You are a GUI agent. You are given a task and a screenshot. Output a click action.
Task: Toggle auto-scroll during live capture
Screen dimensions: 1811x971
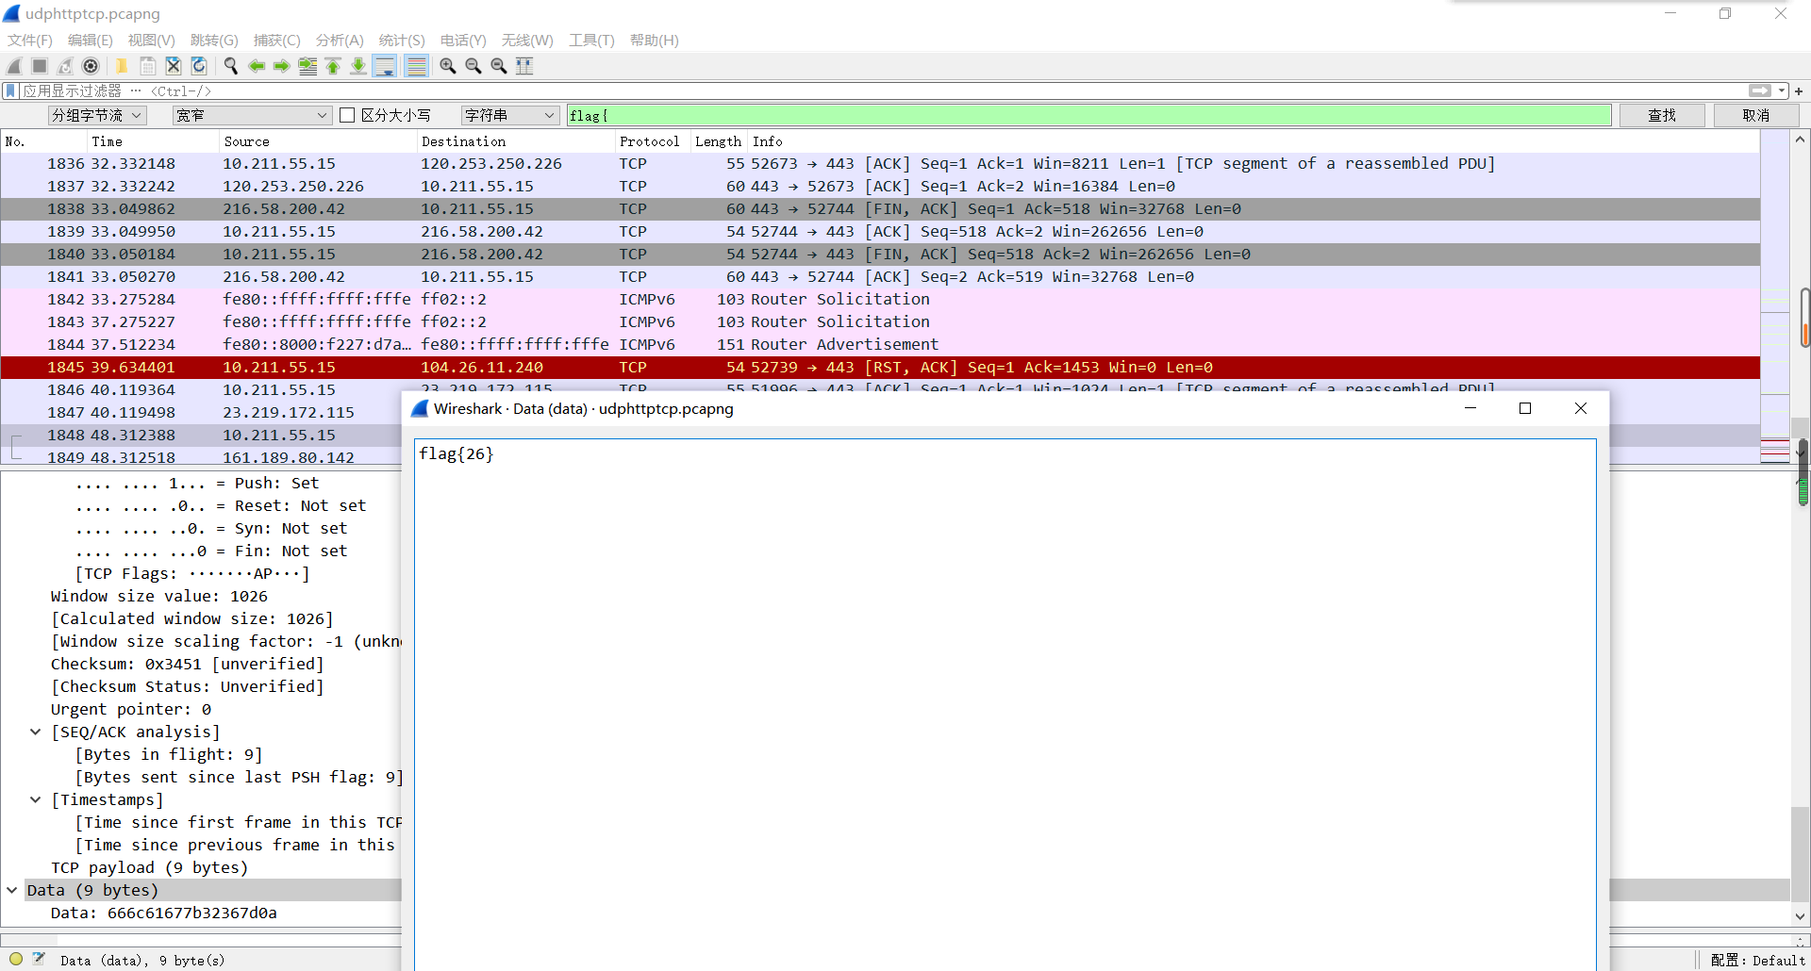[x=384, y=66]
